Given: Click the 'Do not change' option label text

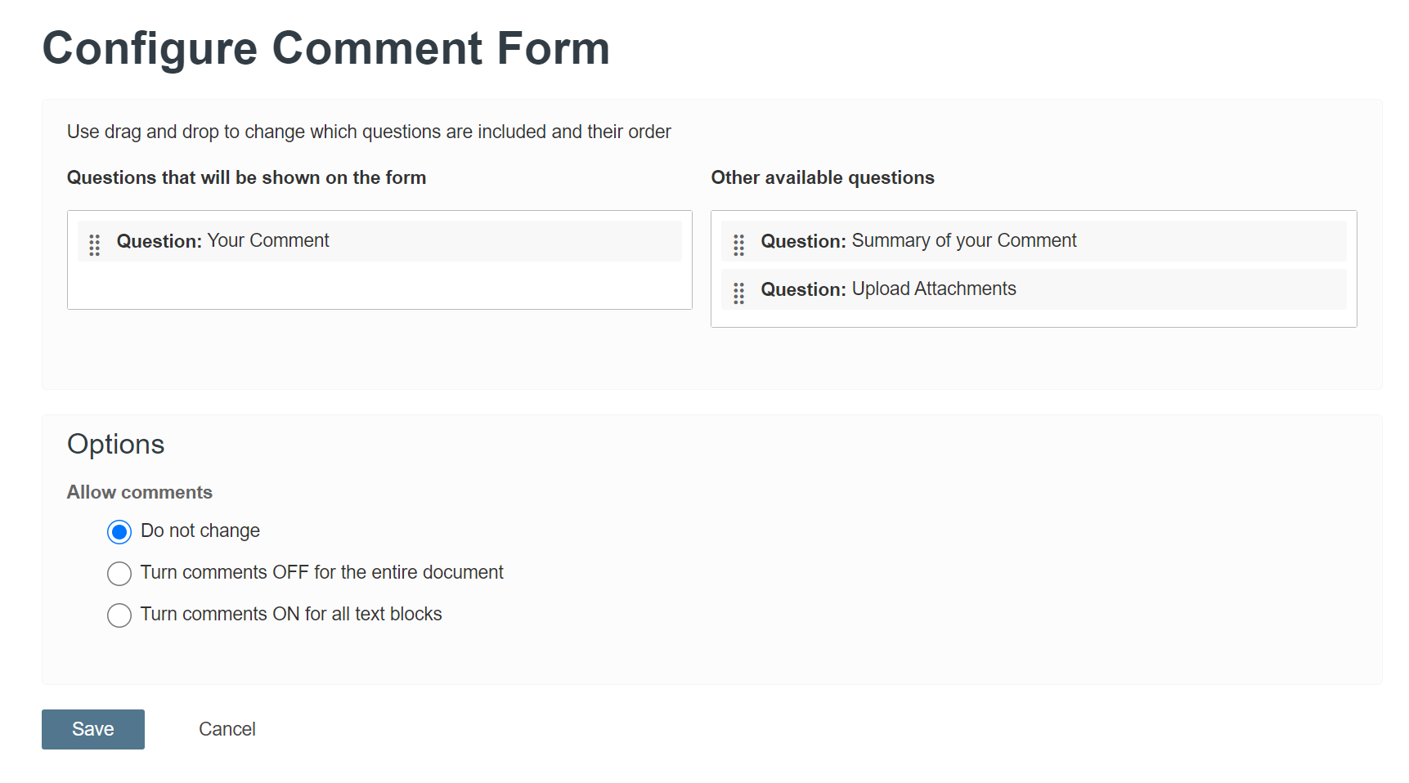Looking at the screenshot, I should point(200,530).
